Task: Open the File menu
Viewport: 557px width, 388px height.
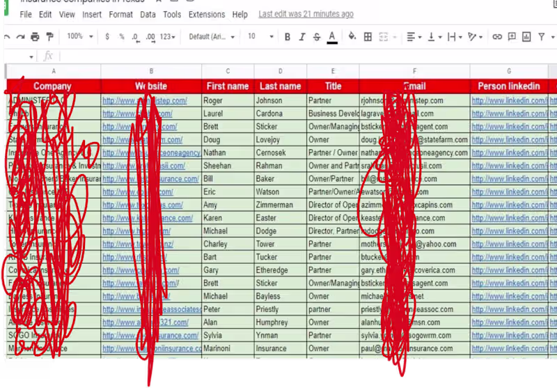Action: point(26,15)
